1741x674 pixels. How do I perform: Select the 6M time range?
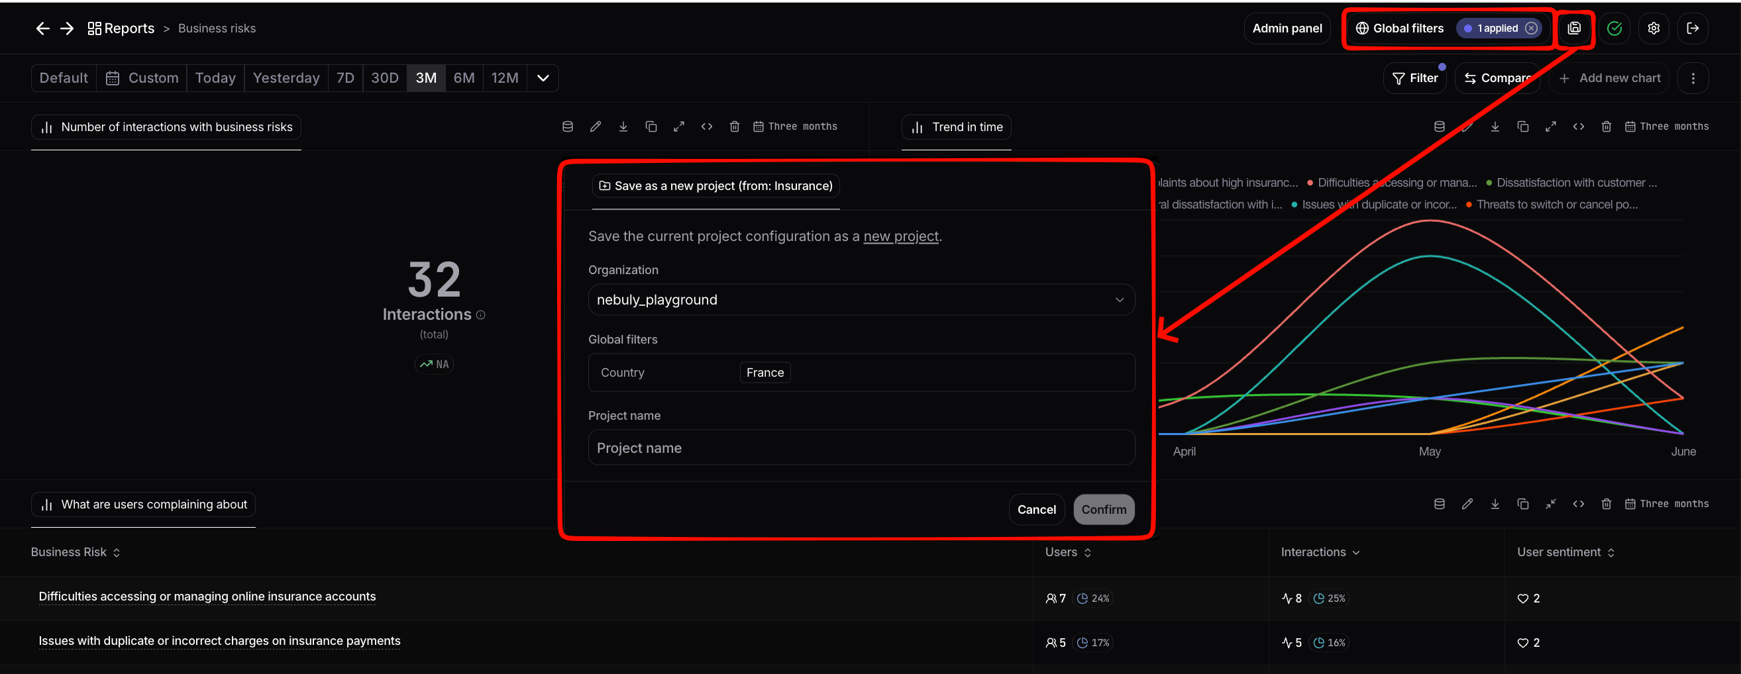464,78
